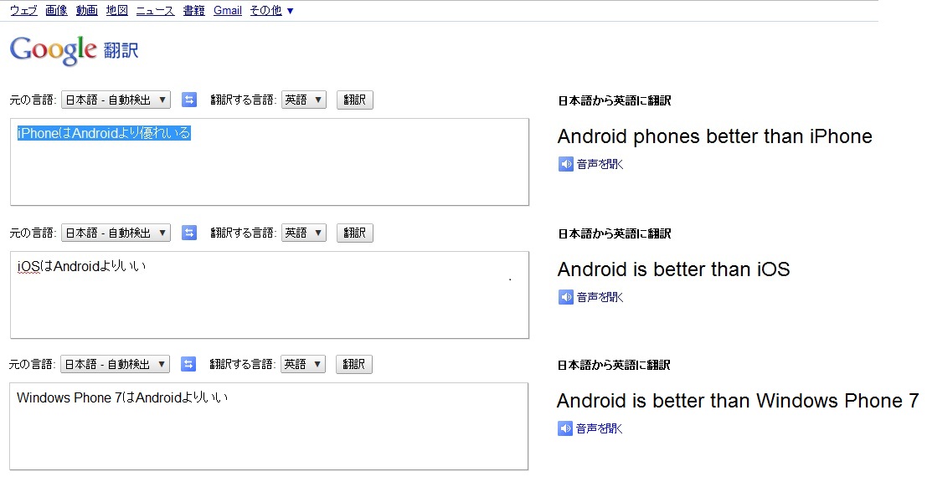The width and height of the screenshot is (927, 492).
Task: Click inside the Windows Phone 7 text box
Action: (269, 427)
